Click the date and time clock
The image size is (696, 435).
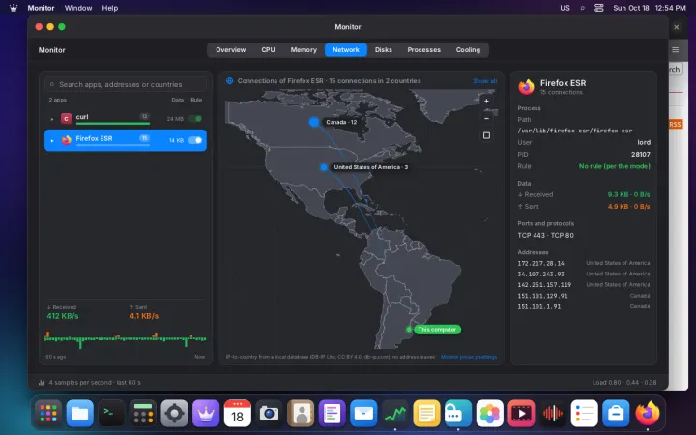click(x=650, y=8)
